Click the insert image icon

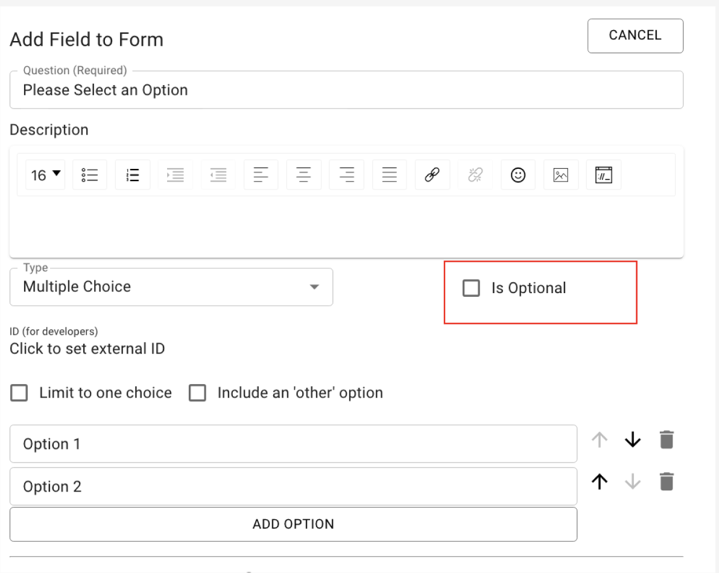pyautogui.click(x=561, y=175)
